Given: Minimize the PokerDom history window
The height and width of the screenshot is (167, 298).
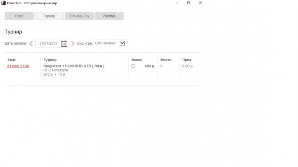Looking at the screenshot, I should (x=177, y=3).
